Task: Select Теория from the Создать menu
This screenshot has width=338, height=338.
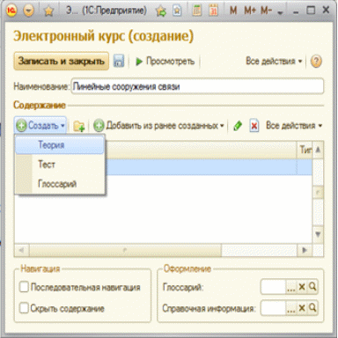Action: pos(60,145)
